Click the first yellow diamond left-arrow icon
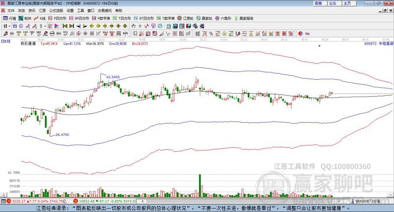This screenshot has width=394, height=212. (92, 26)
